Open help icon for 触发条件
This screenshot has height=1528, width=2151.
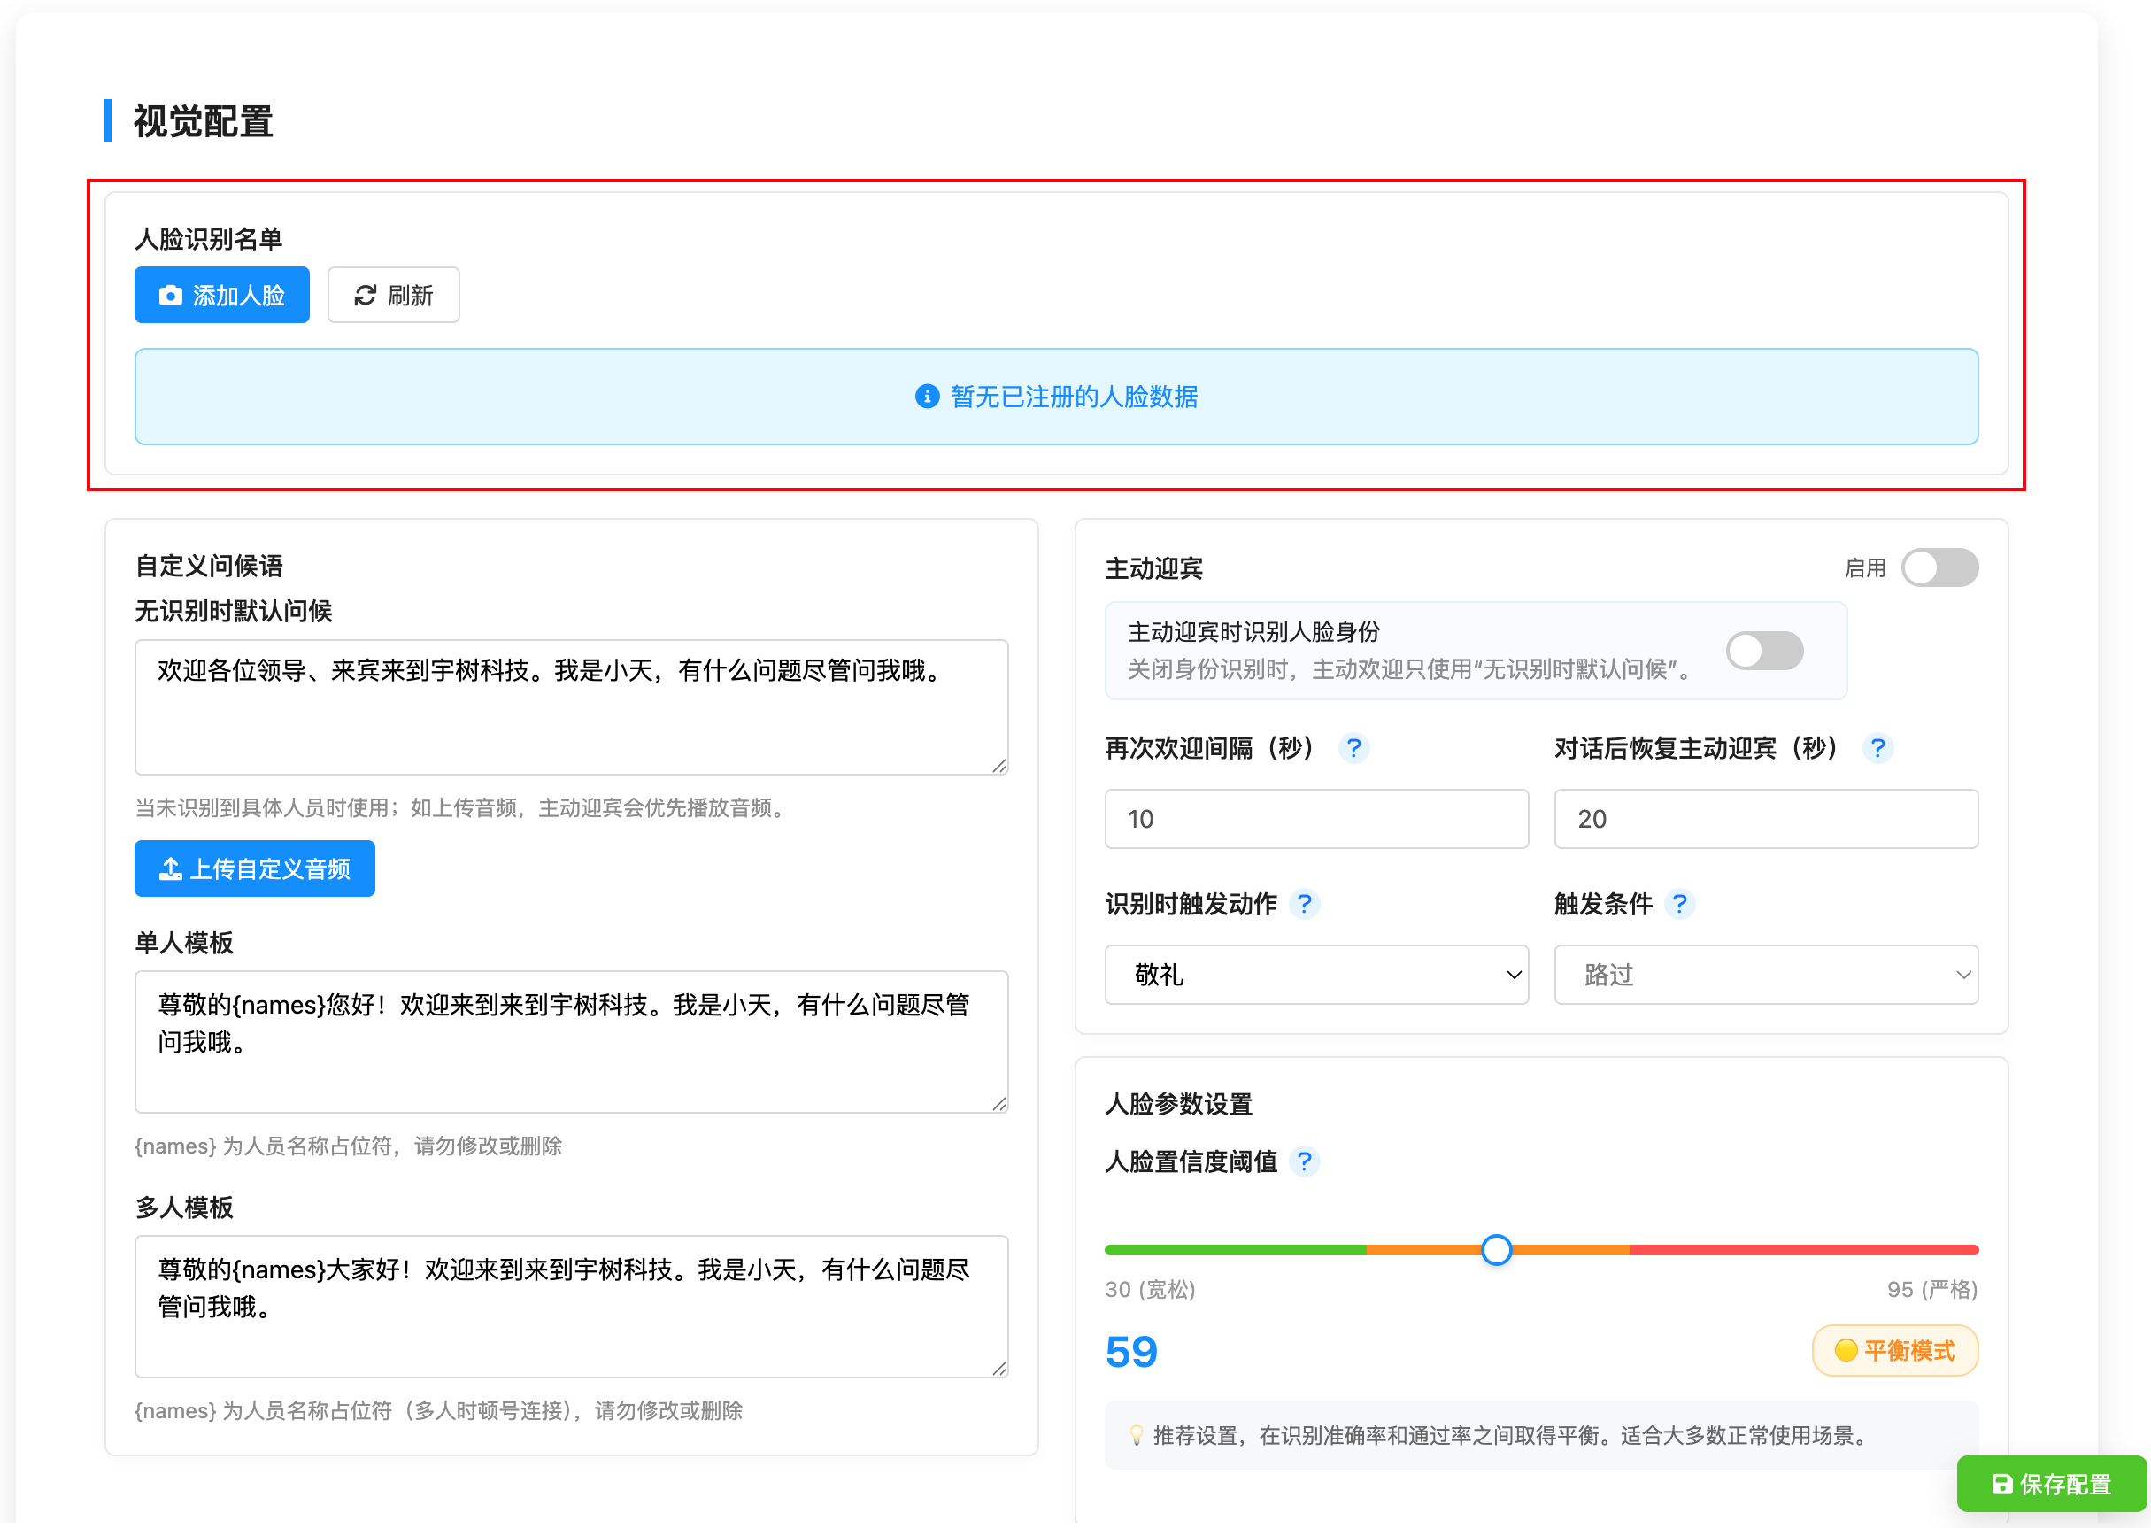[x=1679, y=904]
